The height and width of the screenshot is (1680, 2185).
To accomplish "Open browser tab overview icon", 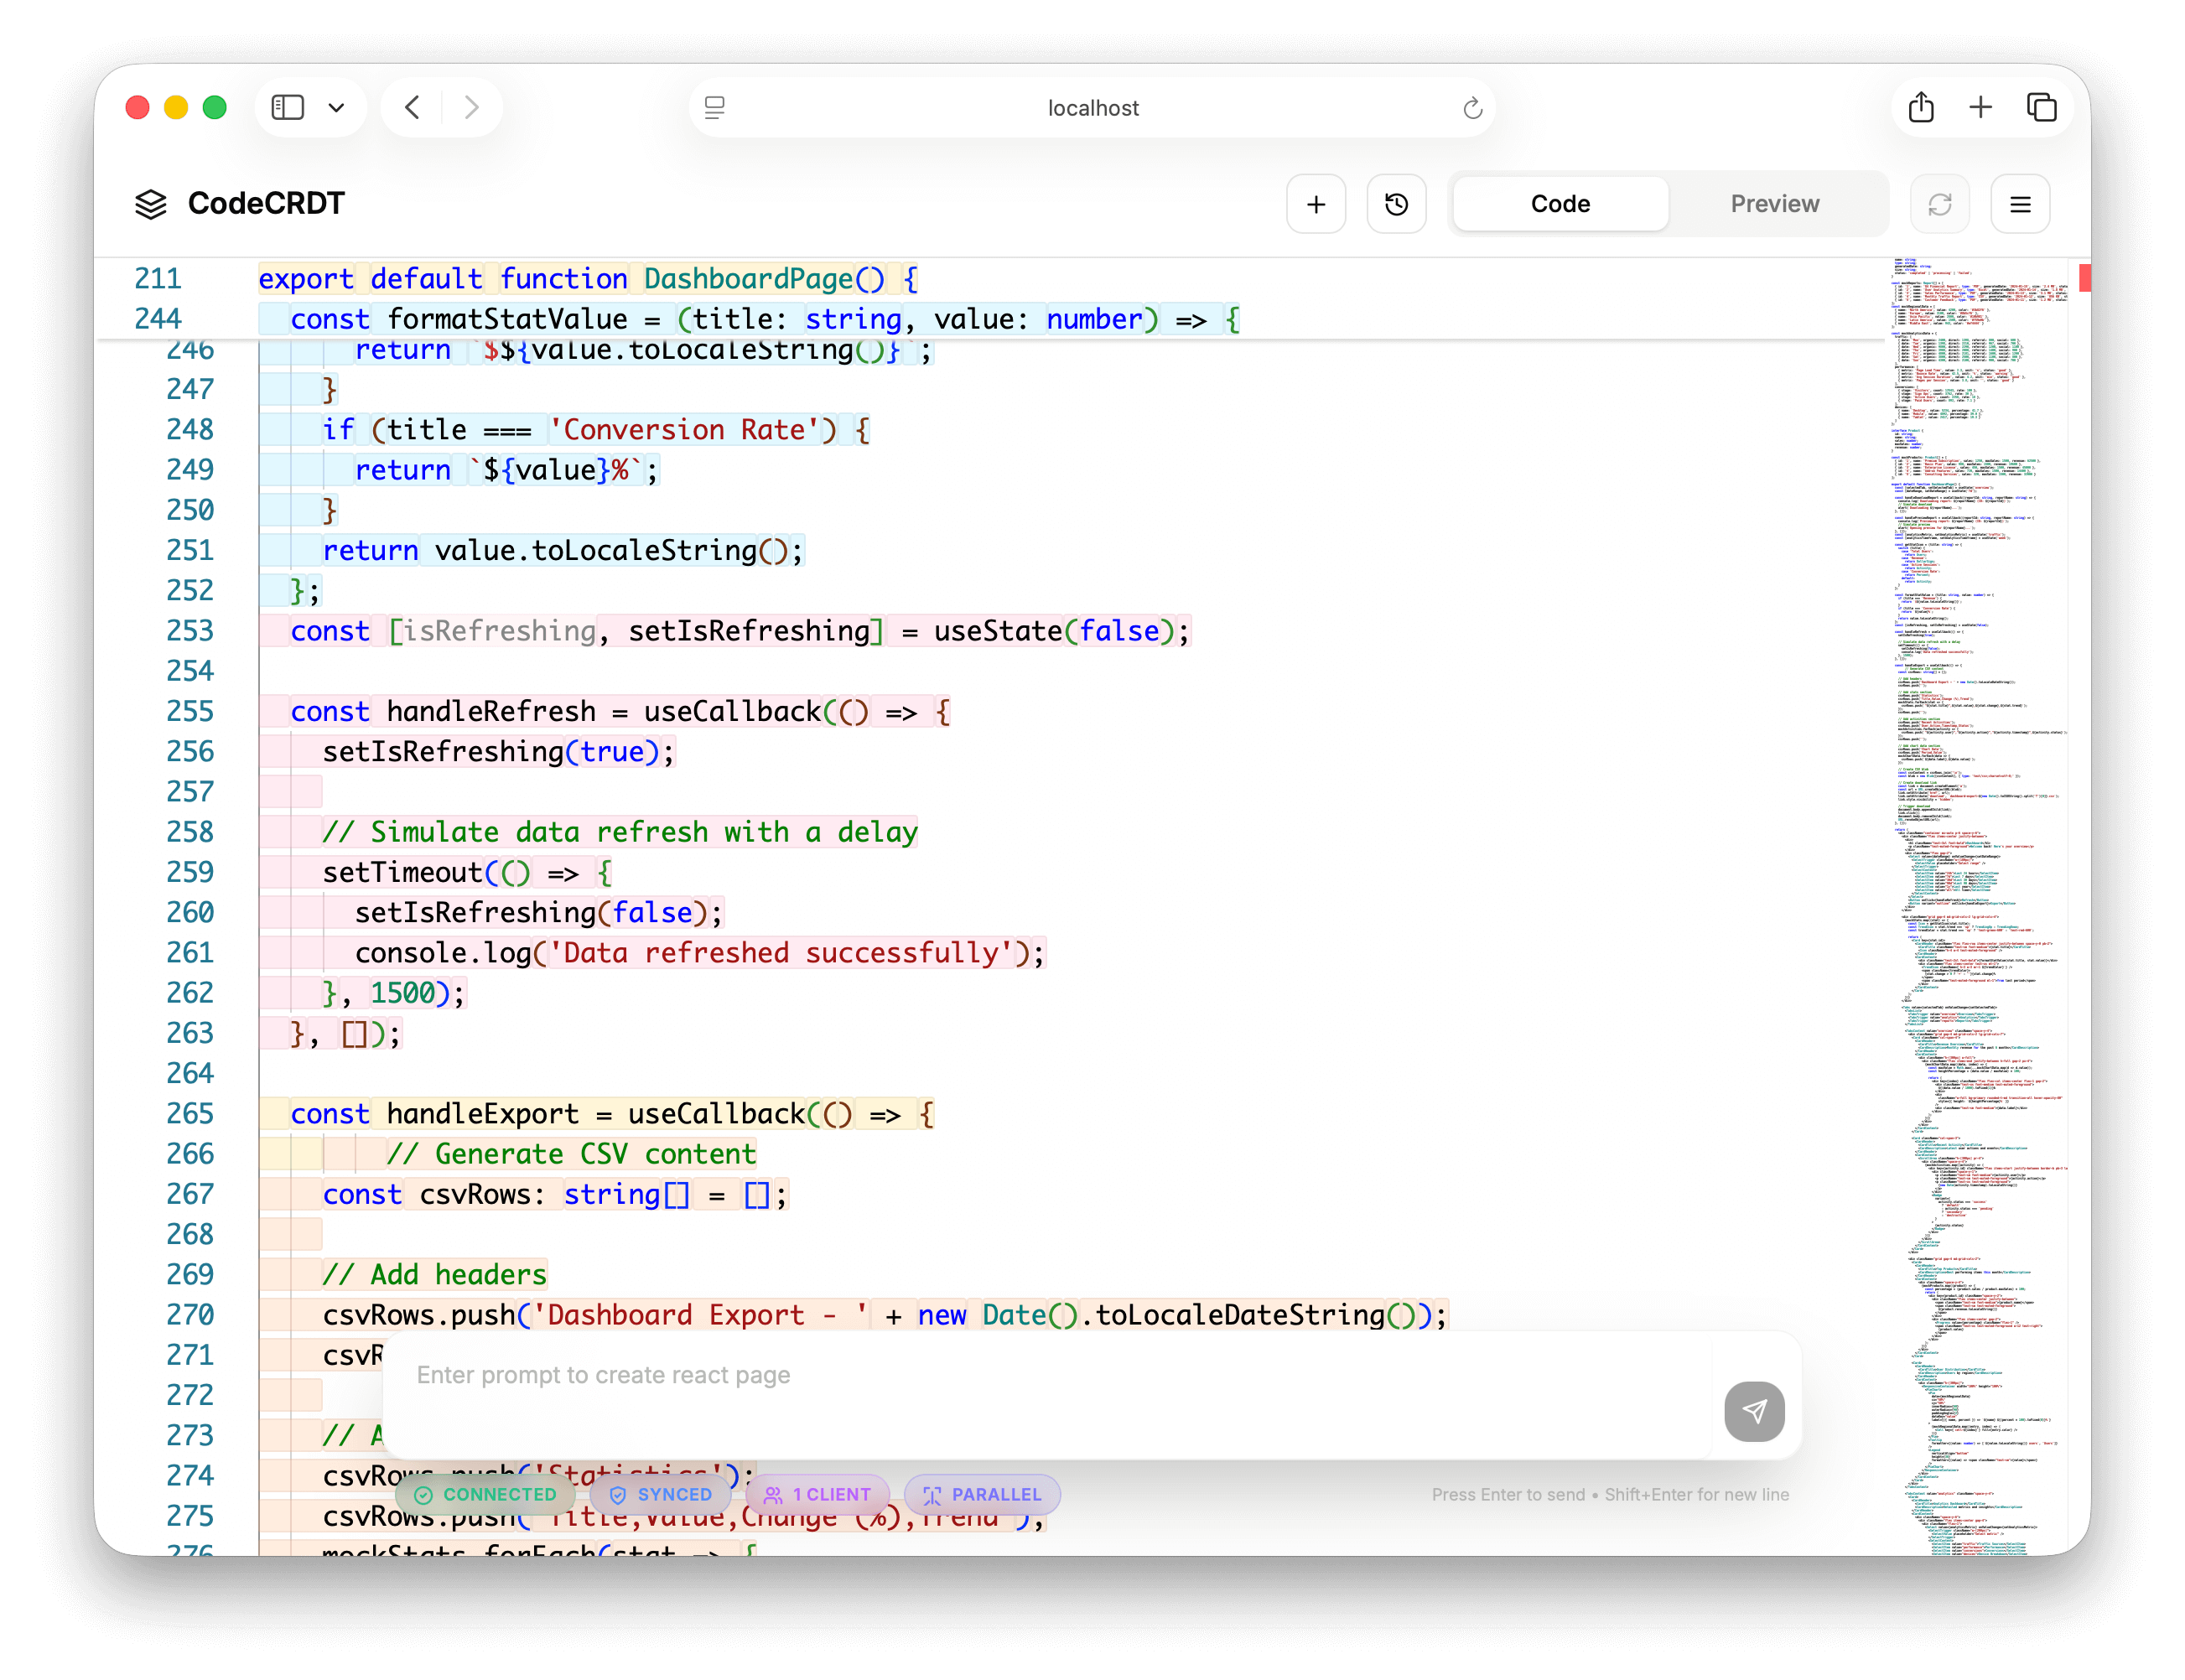I will (2041, 107).
